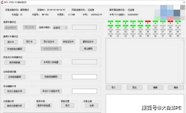
Task: Focus the input field beside 全自动 dropdown
Action: point(84,27)
